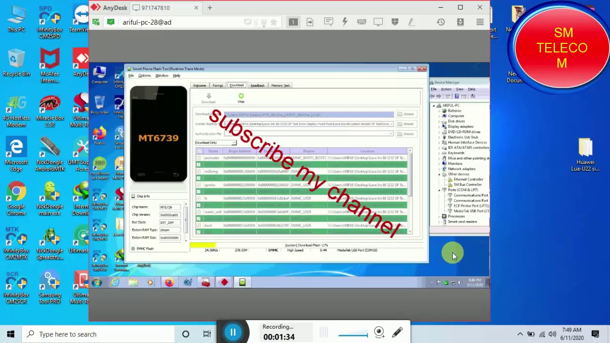This screenshot has width=610, height=343.
Task: Switch to the Readback tab
Action: pos(257,85)
